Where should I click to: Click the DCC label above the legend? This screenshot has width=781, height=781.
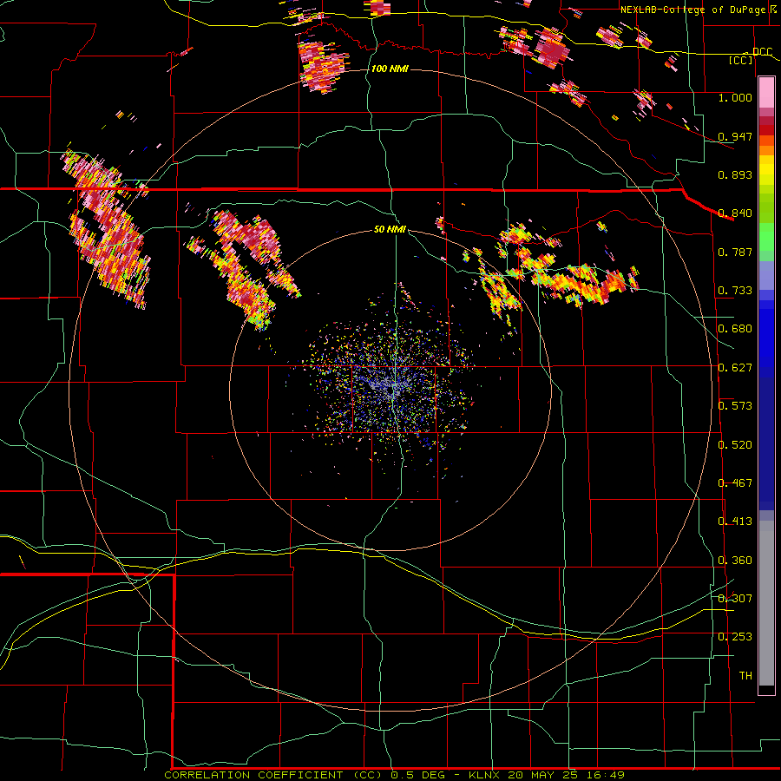pos(762,52)
